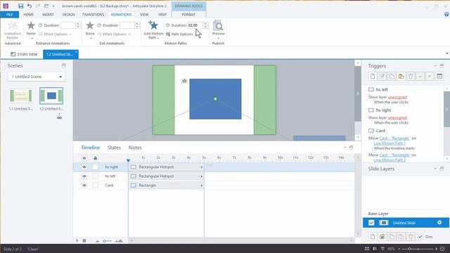Open the DESIGN ribbon tab
450x253 pixels.
pyautogui.click(x=68, y=14)
